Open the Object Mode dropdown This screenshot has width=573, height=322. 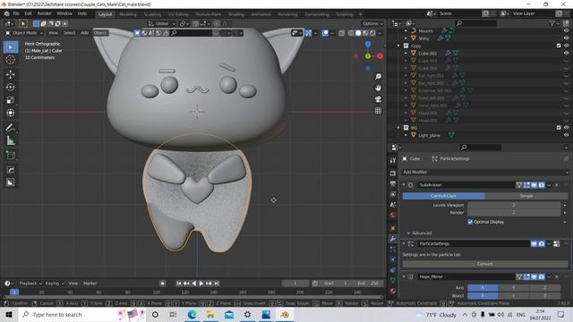point(24,33)
